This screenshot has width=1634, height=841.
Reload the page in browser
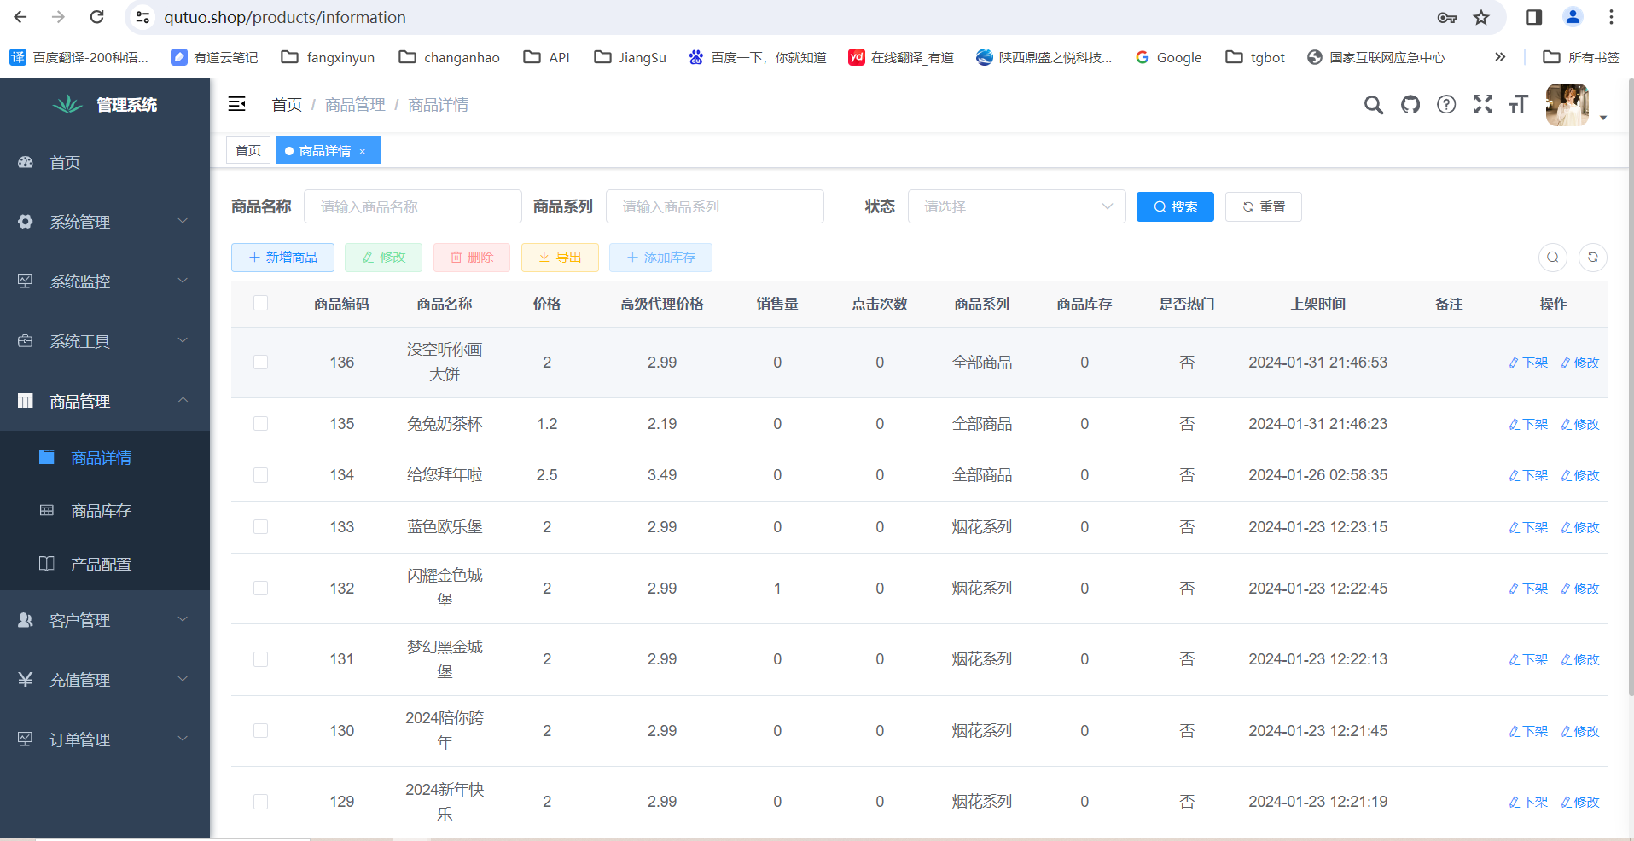[97, 17]
